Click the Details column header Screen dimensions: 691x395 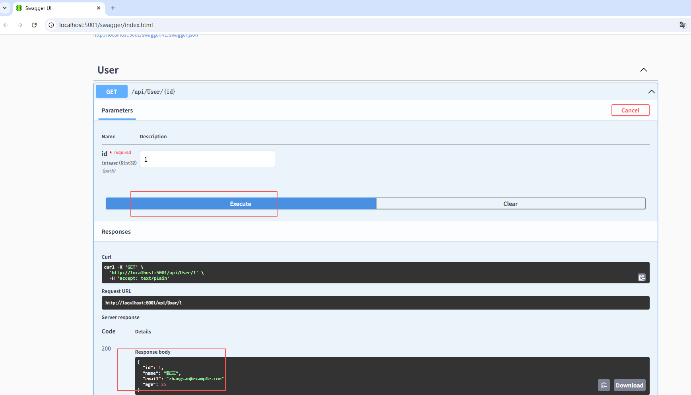(143, 332)
